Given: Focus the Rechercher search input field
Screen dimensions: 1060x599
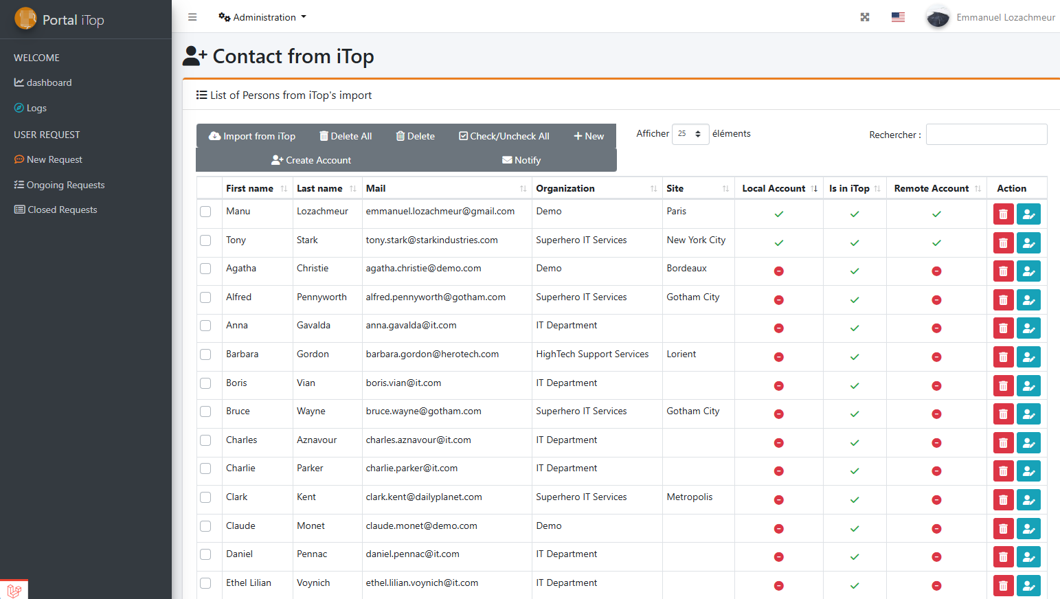Looking at the screenshot, I should [986, 135].
